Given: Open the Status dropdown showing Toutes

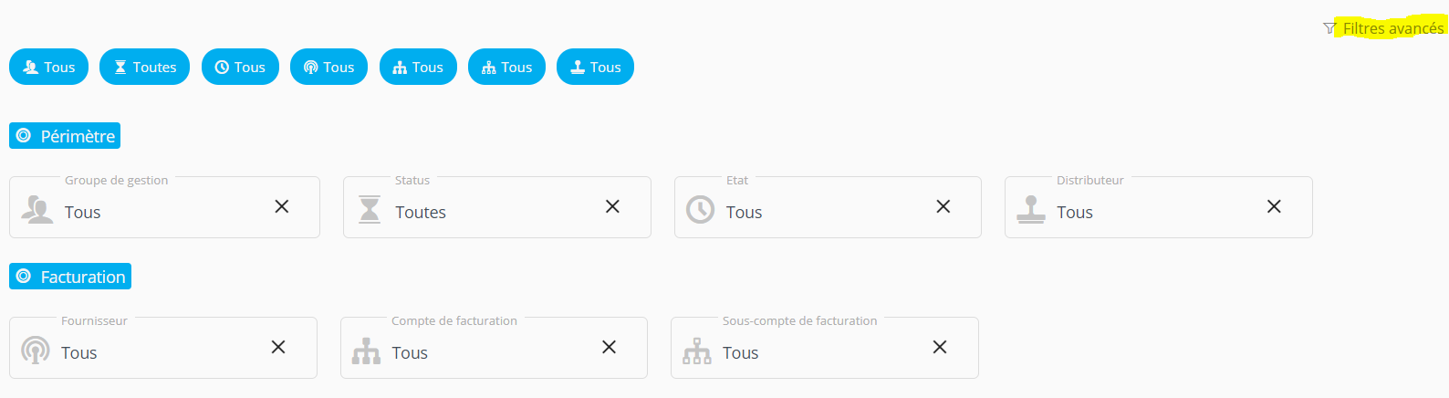Looking at the screenshot, I should click(x=474, y=212).
